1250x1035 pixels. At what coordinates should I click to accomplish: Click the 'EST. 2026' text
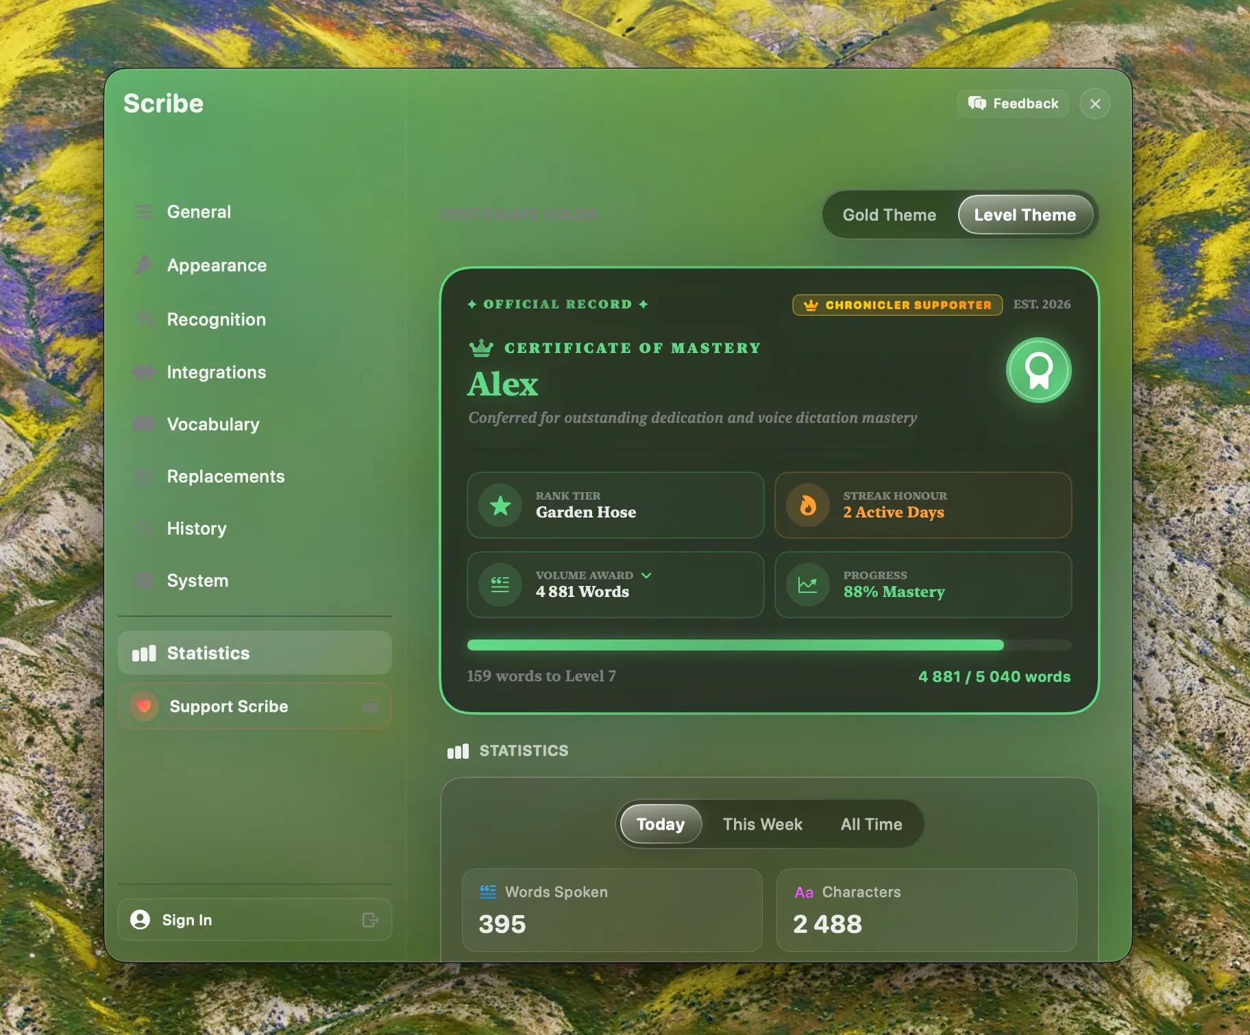pos(1042,304)
